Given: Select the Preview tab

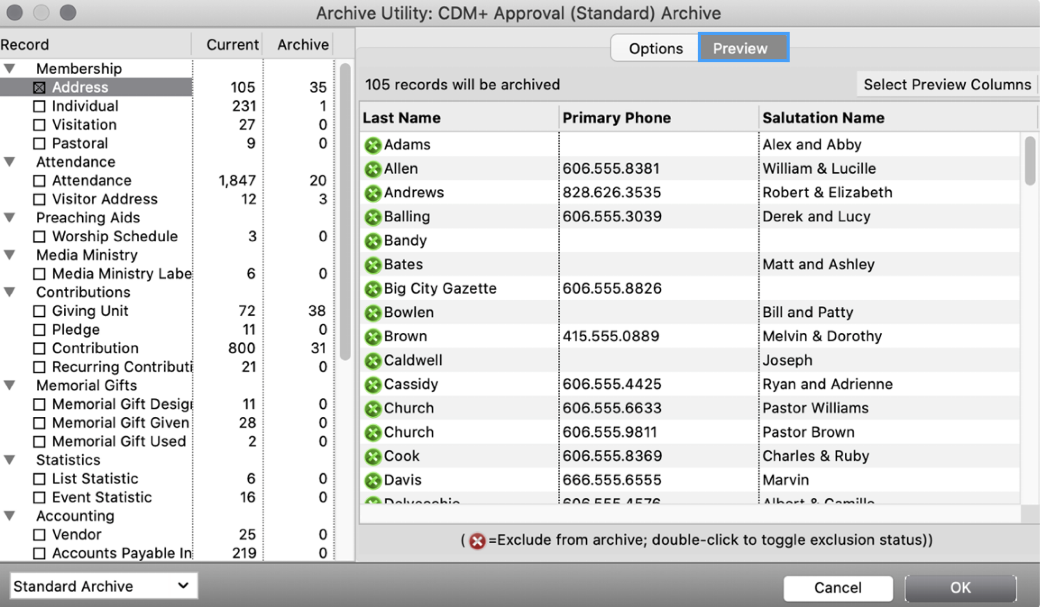Looking at the screenshot, I should (742, 48).
